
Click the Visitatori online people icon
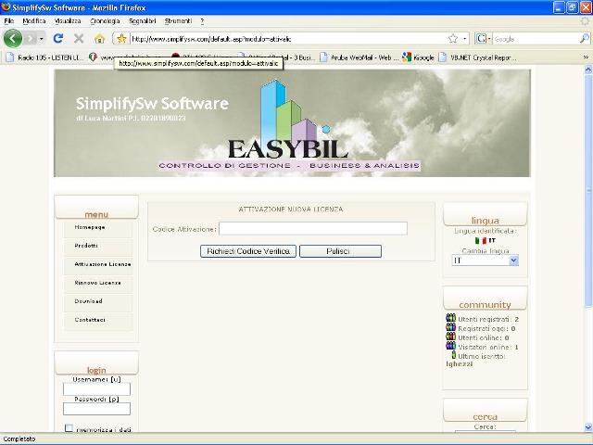(x=451, y=346)
